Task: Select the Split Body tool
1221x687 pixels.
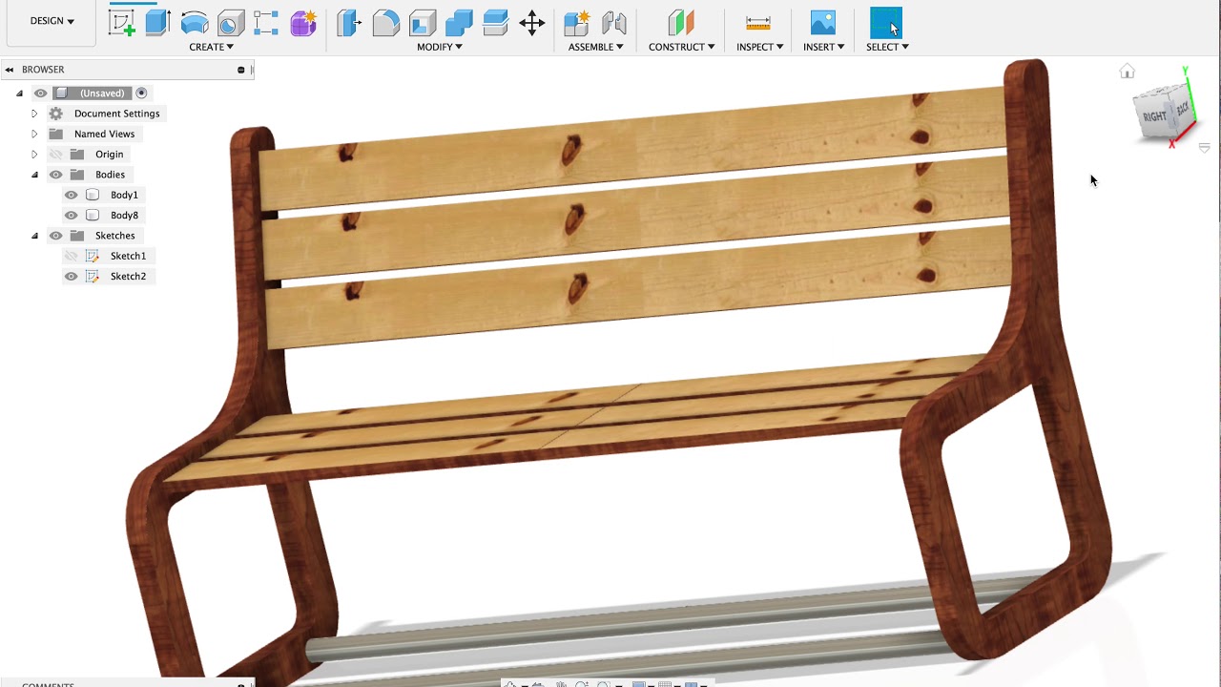Action: click(x=495, y=23)
